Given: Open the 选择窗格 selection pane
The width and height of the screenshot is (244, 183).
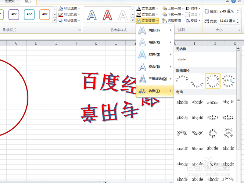Looking at the screenshot, I should coord(171,20).
